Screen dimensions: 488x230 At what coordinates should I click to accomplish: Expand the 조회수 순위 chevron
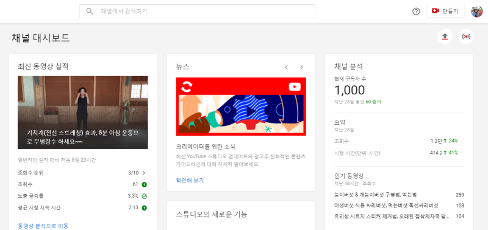click(144, 173)
